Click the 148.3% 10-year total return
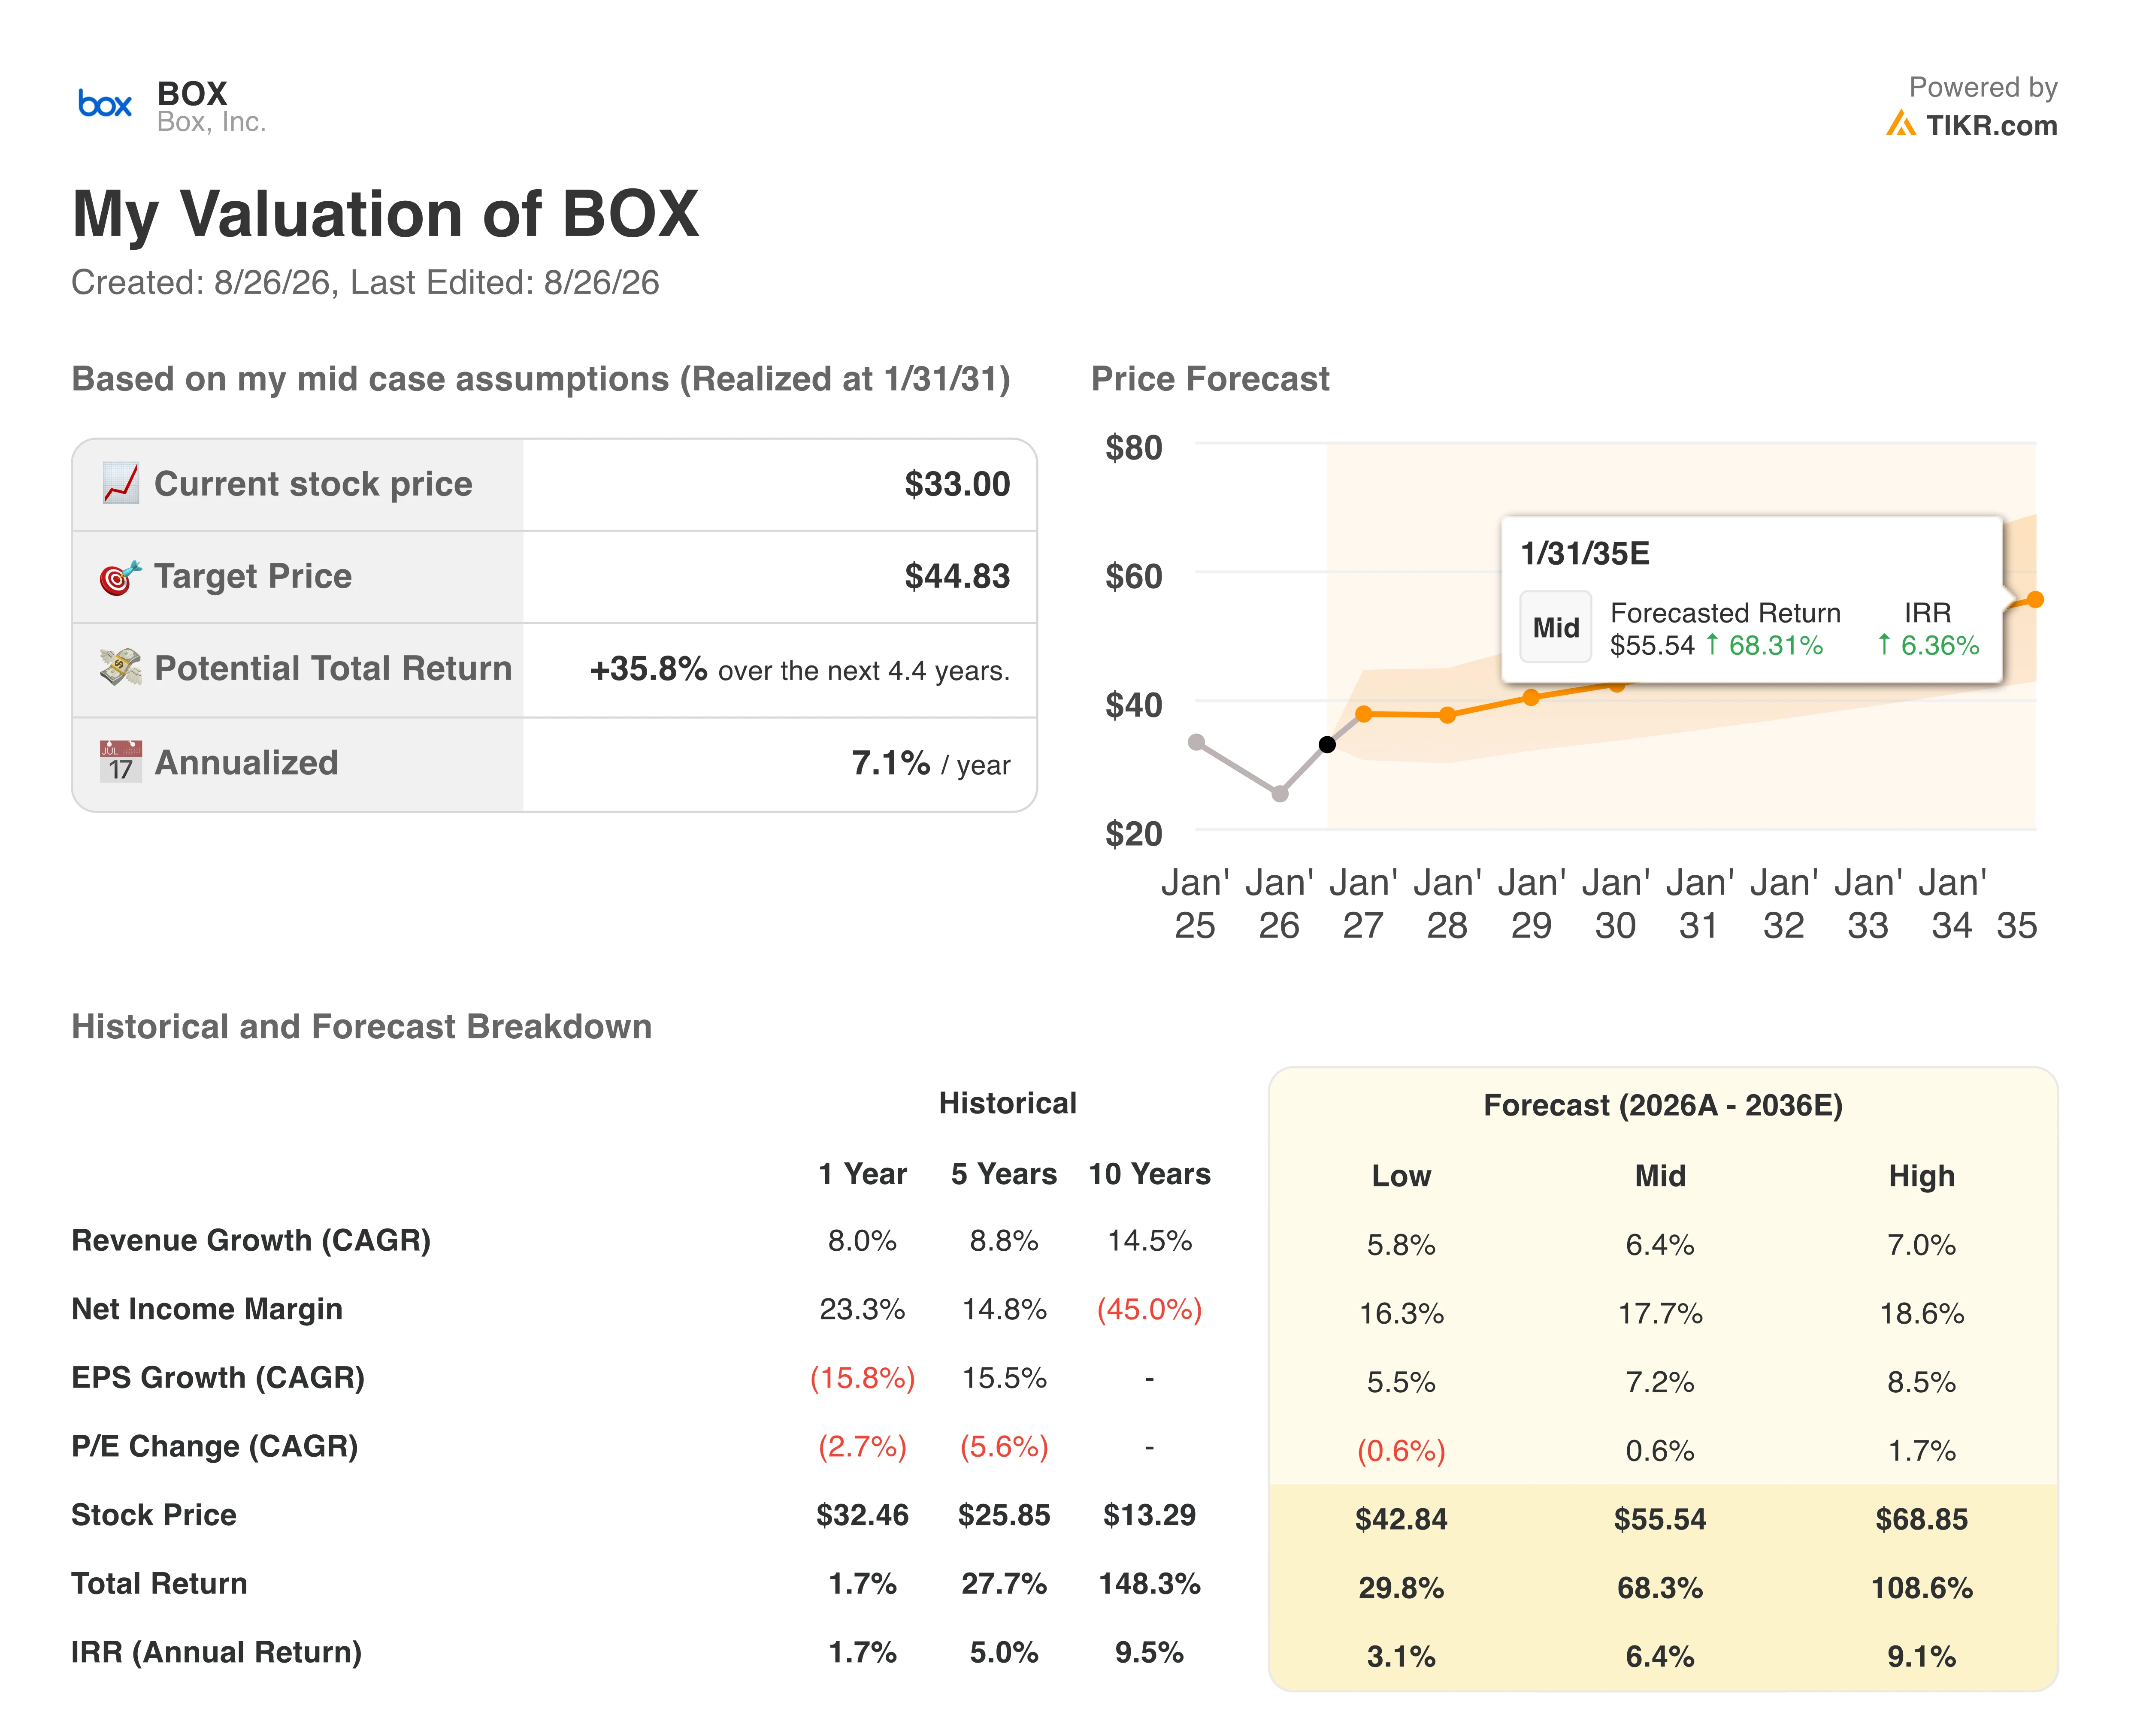This screenshot has height=1736, width=2131. click(1149, 1584)
